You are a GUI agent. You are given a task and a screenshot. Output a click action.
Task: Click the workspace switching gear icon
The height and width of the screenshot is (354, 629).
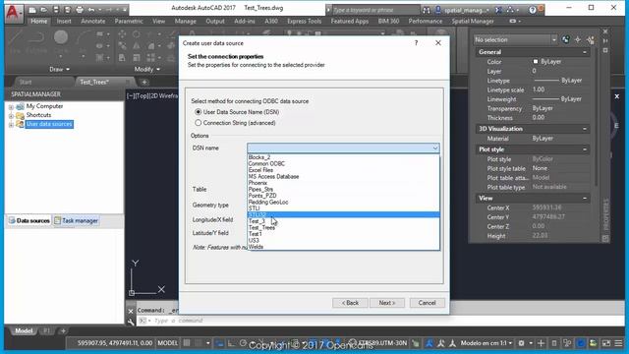[521, 343]
